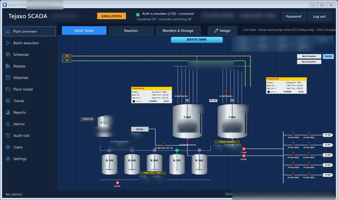Image resolution: width=338 pixels, height=200 pixels.
Task: Click the XV-GBT-803-IN valve symbol
Action: coord(226,93)
